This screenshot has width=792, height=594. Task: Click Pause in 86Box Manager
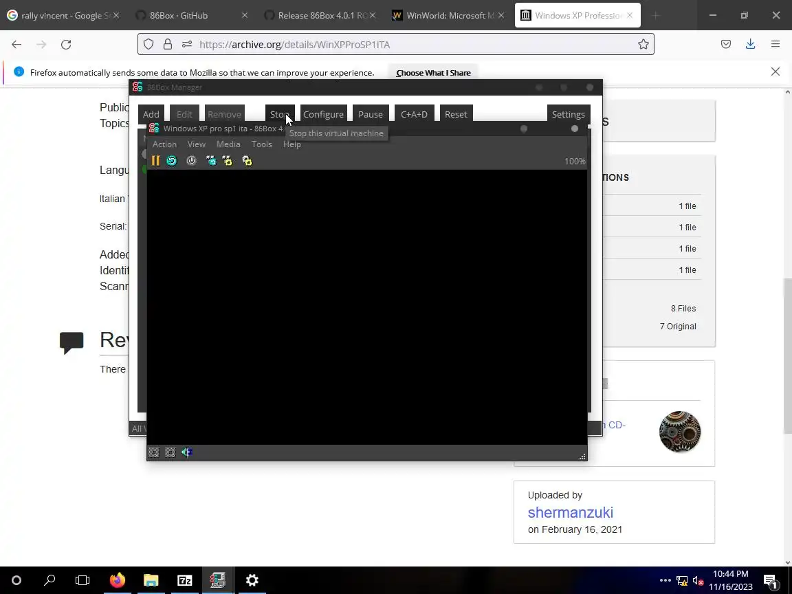[x=371, y=114]
